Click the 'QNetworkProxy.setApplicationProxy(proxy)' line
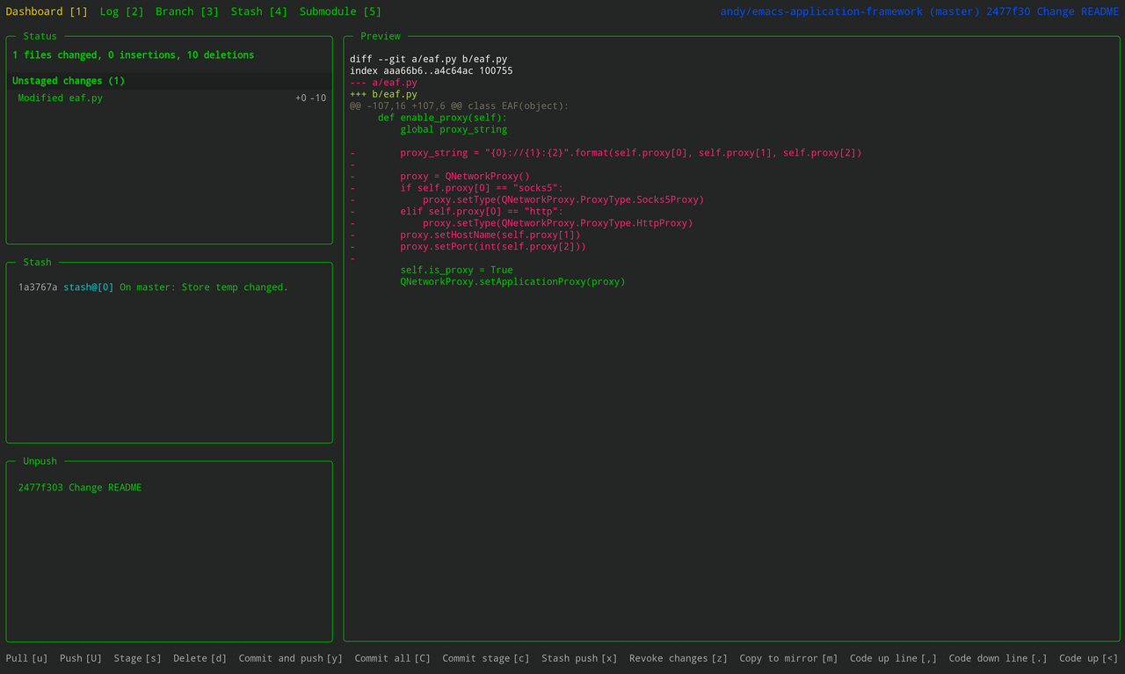 coord(512,282)
